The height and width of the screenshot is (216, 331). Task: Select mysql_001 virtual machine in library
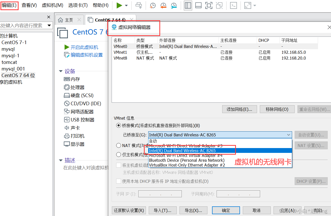[13, 69]
